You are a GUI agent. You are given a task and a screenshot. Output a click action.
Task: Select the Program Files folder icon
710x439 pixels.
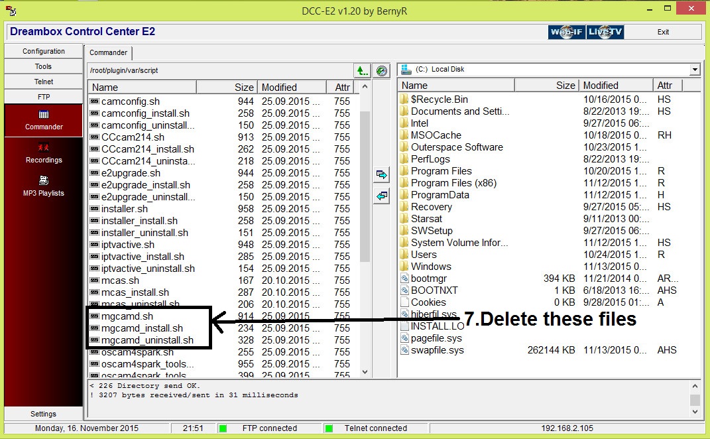pyautogui.click(x=404, y=171)
